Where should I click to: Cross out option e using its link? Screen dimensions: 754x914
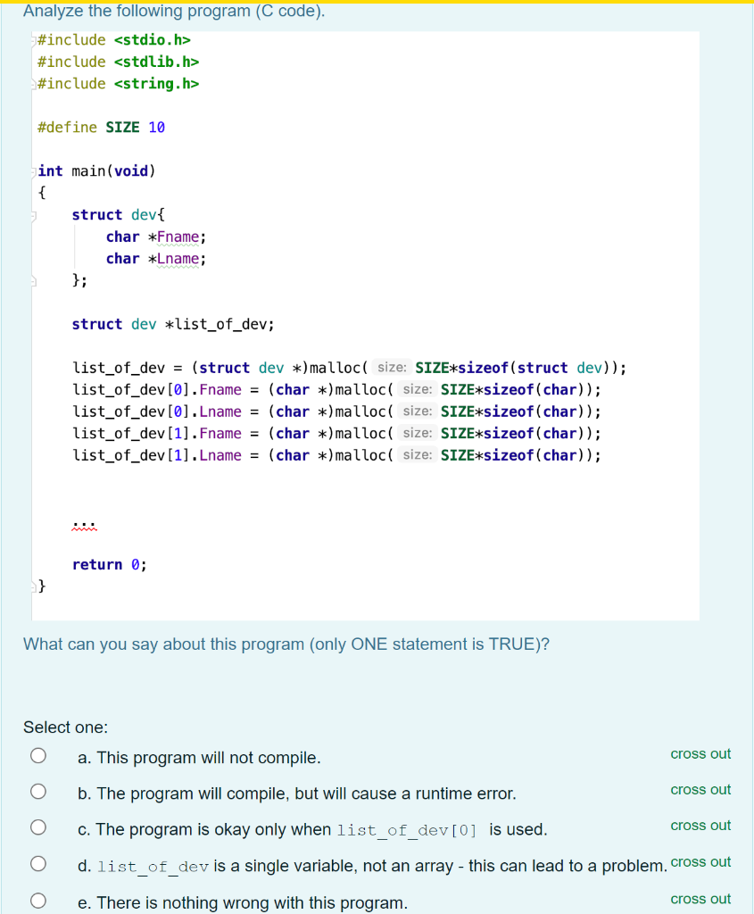[700, 899]
